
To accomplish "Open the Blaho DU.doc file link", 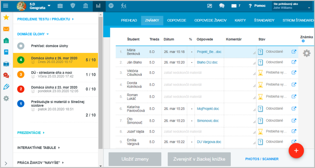I will click(x=207, y=62).
